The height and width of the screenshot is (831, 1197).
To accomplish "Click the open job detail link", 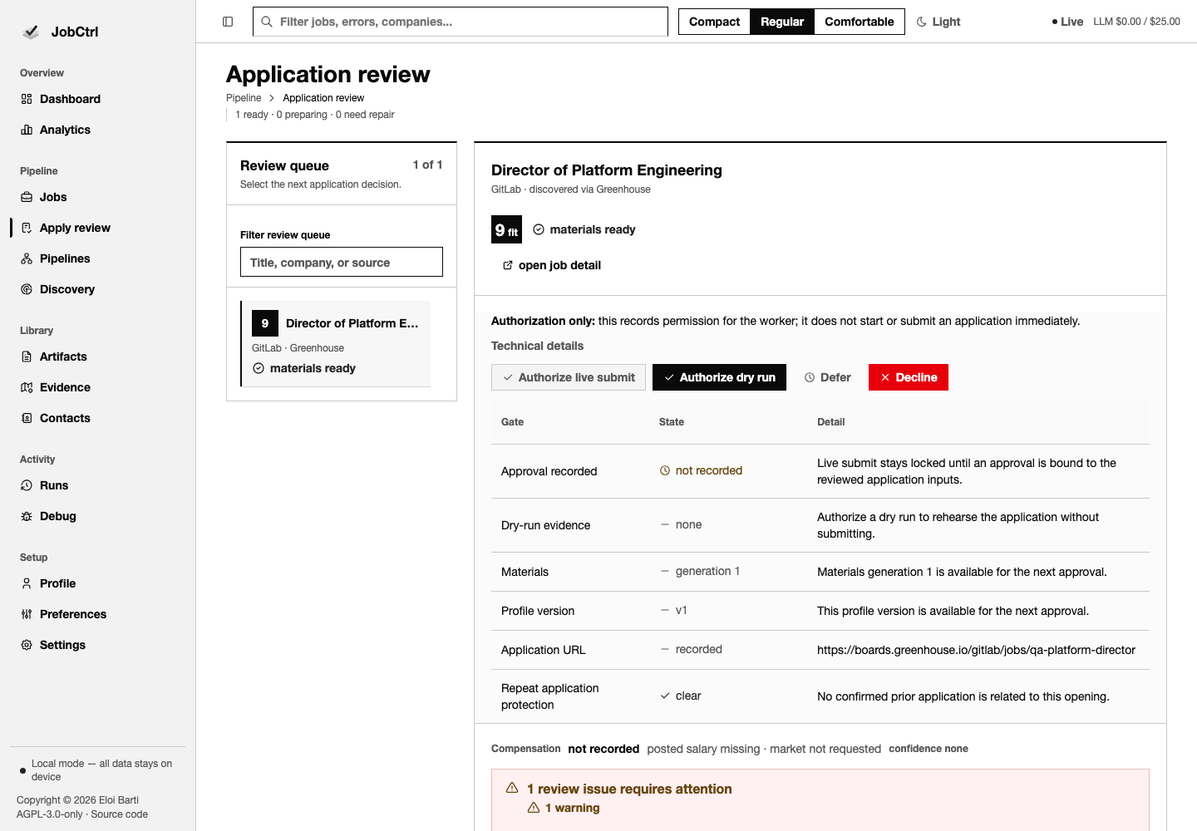I will [x=552, y=265].
